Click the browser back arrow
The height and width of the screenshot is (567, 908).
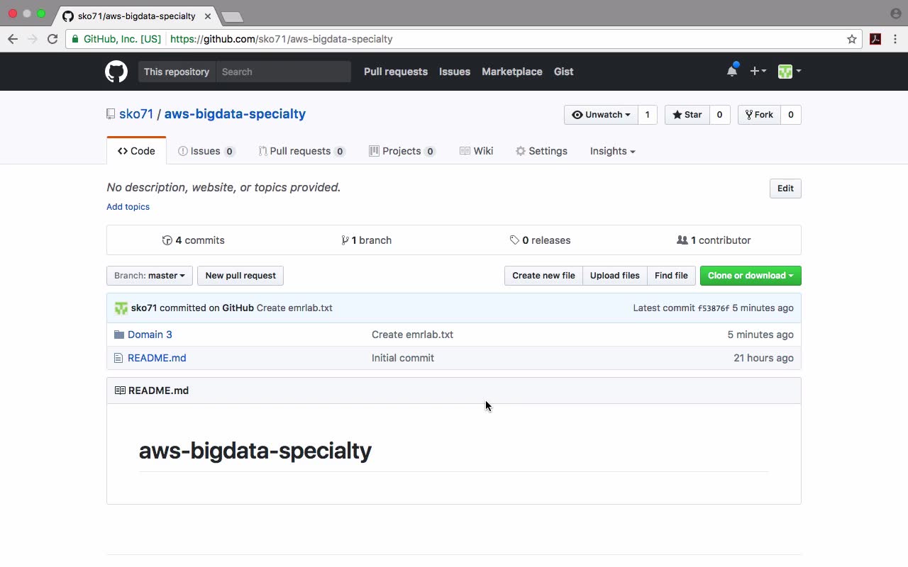coord(13,39)
